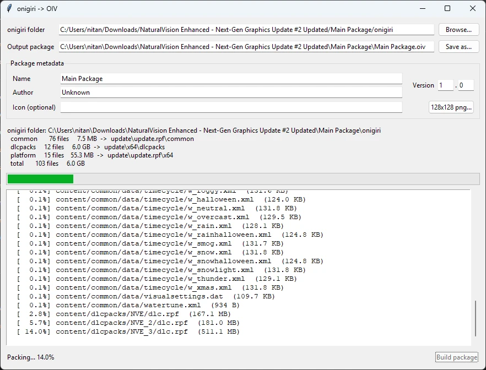The width and height of the screenshot is (486, 370).
Task: Click the w_rain.xml log line
Action: [x=150, y=226]
